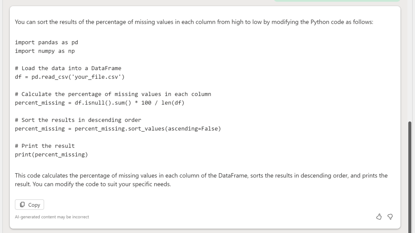Click the 'AI-generated content may be incorrect' disclaimer

click(52, 217)
